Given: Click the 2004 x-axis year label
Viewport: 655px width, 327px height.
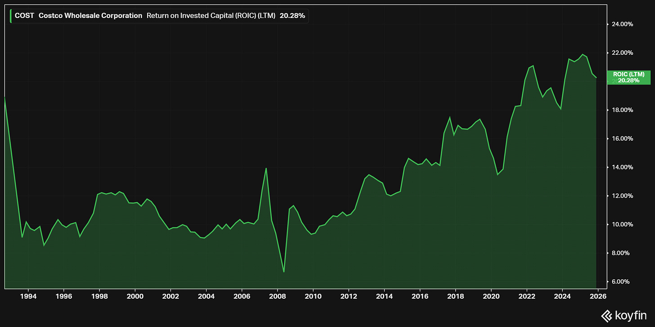Looking at the screenshot, I should coord(206,296).
